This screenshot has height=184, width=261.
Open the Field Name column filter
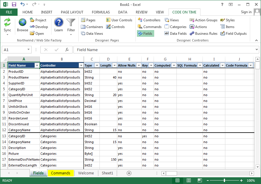(x=37, y=65)
